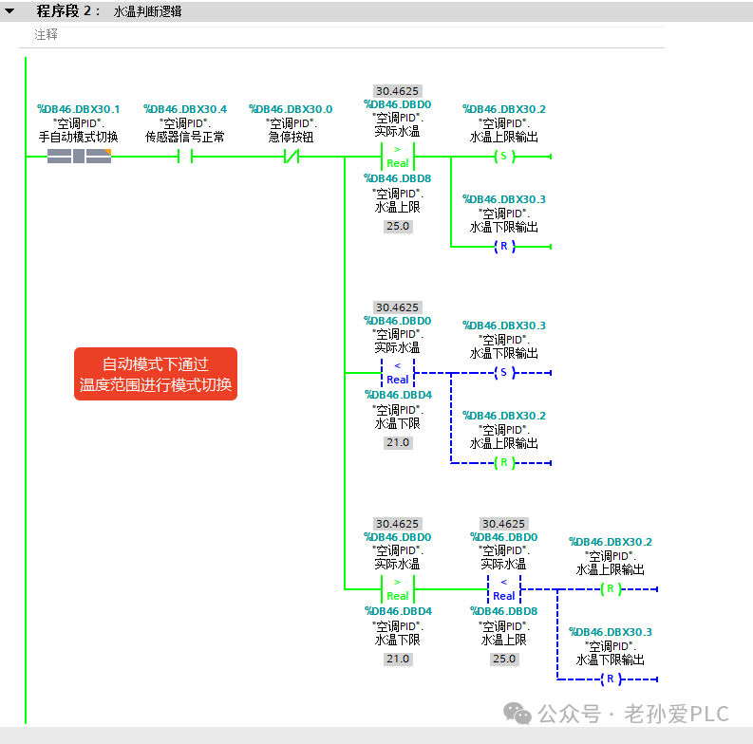The height and width of the screenshot is (744, 753).
Task: Select the 急停按钮 normally closed contact
Action: [292, 156]
